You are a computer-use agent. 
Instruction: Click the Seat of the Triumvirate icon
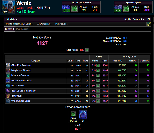click(x=8, y=91)
